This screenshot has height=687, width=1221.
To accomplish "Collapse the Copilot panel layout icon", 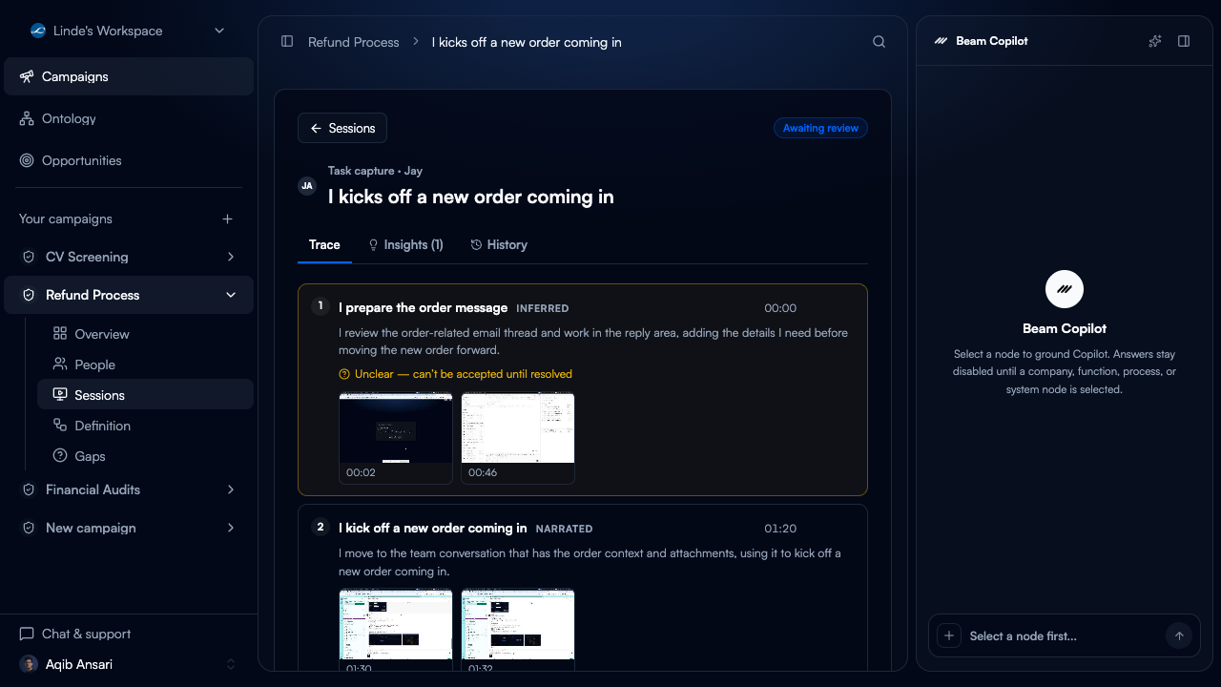I will 1184,41.
